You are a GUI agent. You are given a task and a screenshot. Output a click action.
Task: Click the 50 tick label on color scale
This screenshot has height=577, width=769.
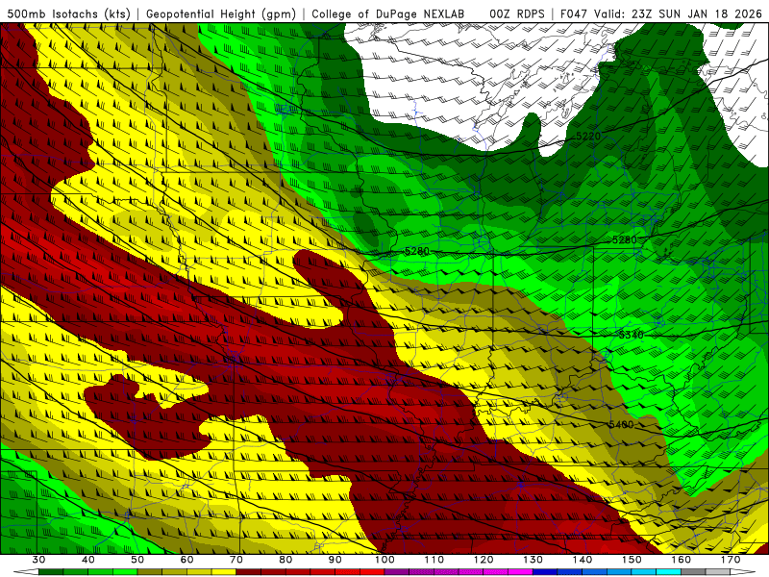tap(137, 560)
